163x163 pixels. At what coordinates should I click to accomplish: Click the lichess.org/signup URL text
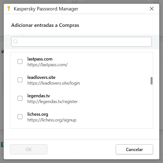[52, 120]
